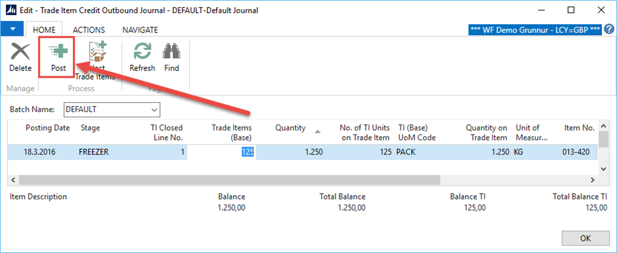Click the horizontal scrollbar of the grid
Image resolution: width=617 pixels, height=253 pixels.
229,179
